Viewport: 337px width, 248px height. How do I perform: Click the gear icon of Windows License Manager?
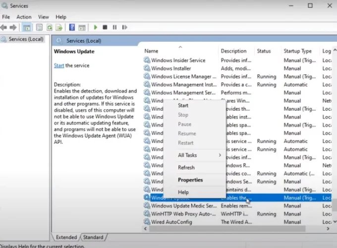[147, 76]
